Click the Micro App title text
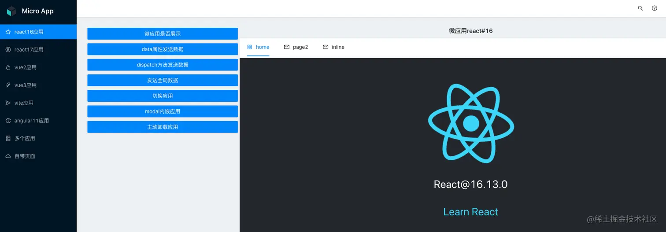Screen dimensions: 666x232 pos(38,11)
